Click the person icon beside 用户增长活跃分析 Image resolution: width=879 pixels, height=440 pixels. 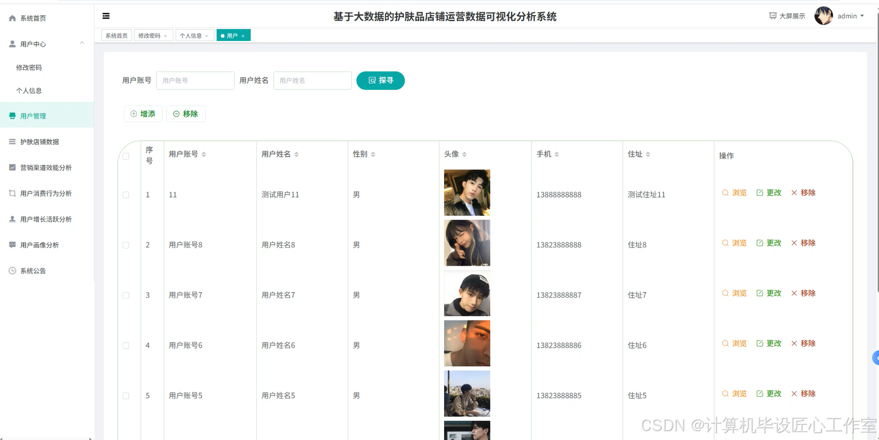pos(12,219)
